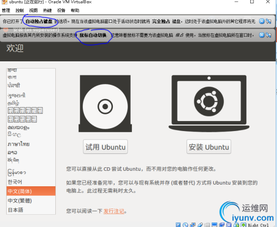The height and width of the screenshot is (227, 277).
Task: Open the 设备 menu
Action: coord(61,11)
